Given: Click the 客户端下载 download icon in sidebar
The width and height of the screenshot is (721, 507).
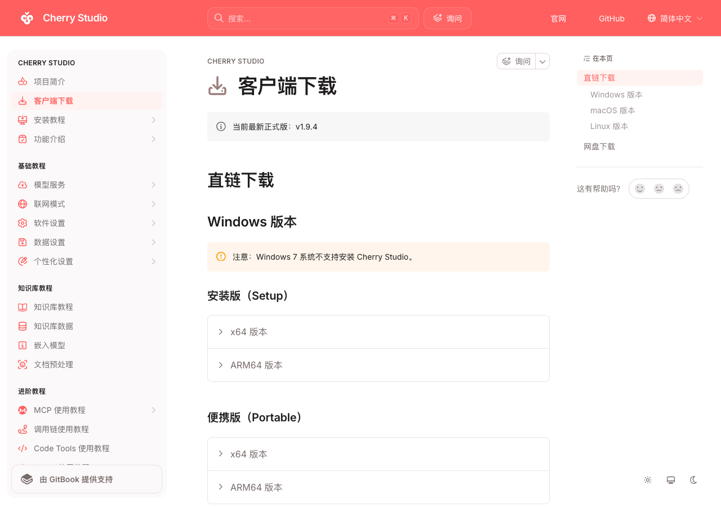Looking at the screenshot, I should (x=23, y=101).
